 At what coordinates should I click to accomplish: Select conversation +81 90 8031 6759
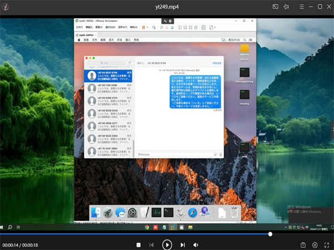pyautogui.click(x=107, y=75)
